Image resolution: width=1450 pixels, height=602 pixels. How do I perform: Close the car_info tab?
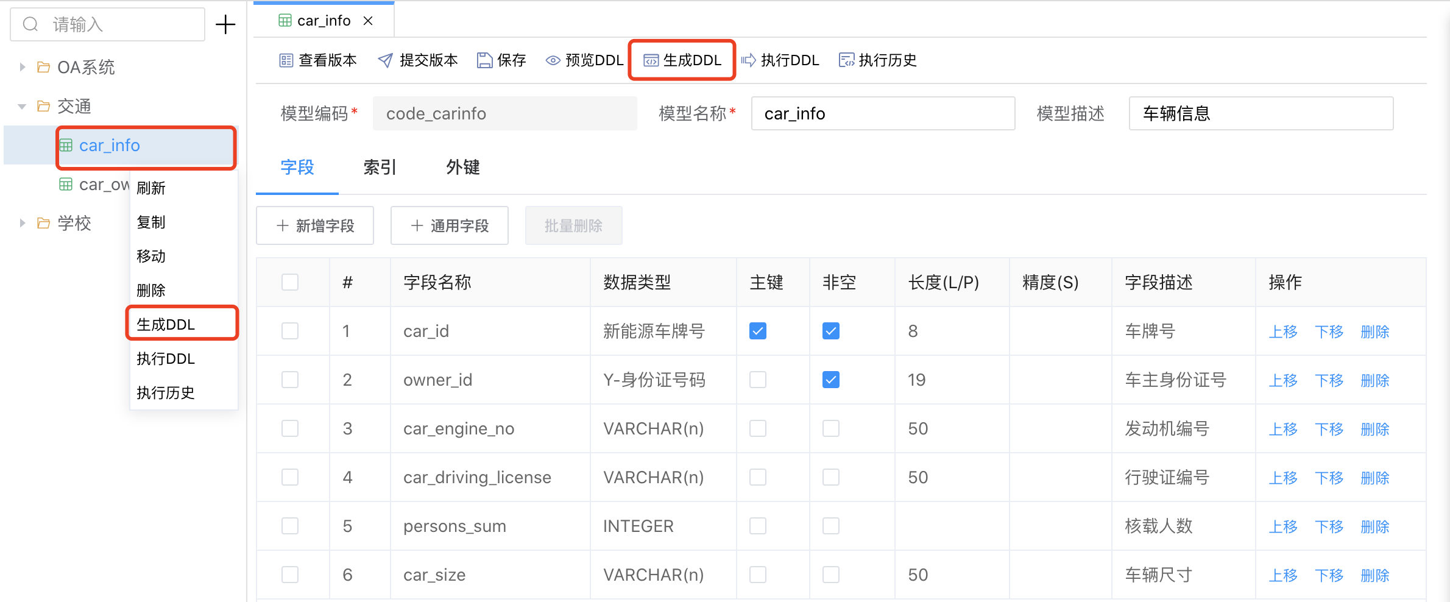tap(368, 21)
